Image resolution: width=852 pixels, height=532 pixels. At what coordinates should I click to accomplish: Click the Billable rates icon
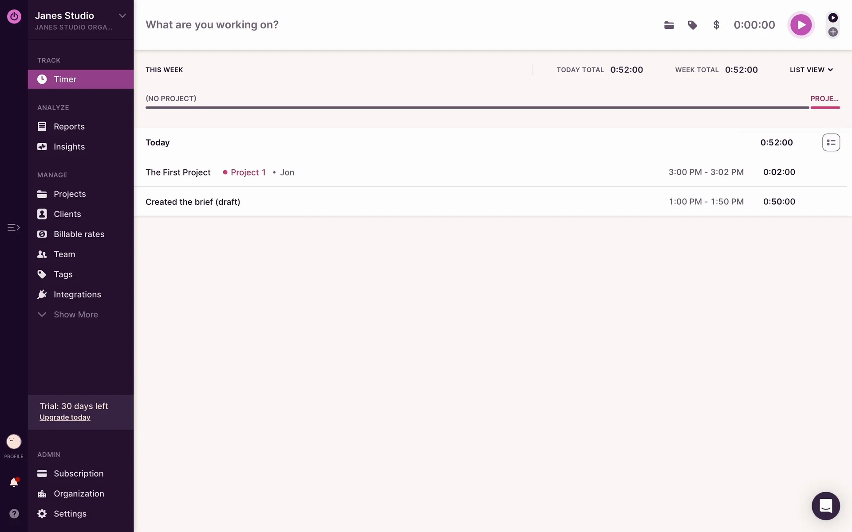[x=42, y=234]
